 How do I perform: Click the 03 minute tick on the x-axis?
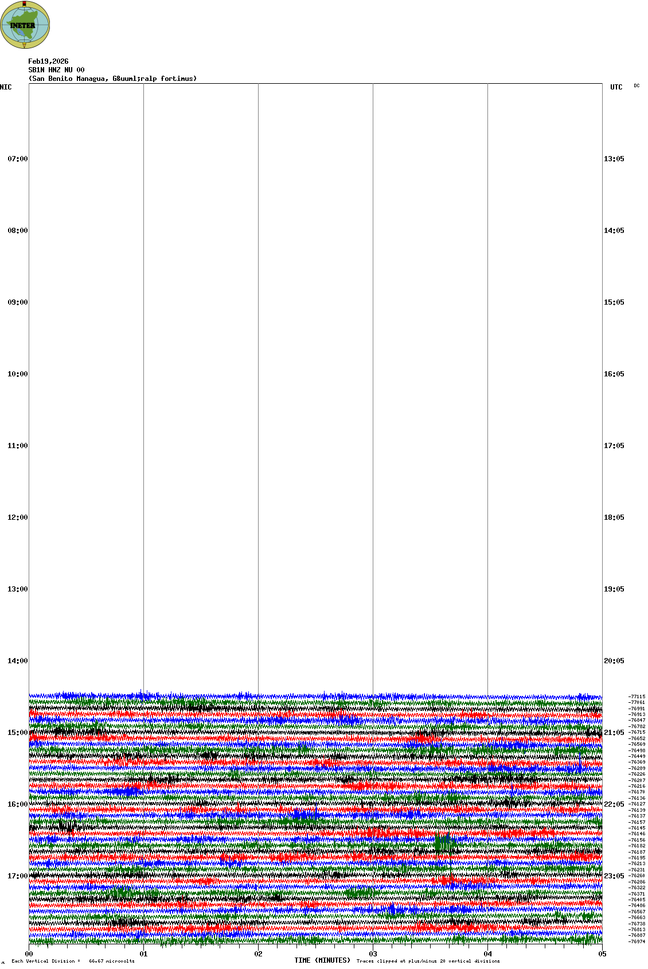pos(373,954)
